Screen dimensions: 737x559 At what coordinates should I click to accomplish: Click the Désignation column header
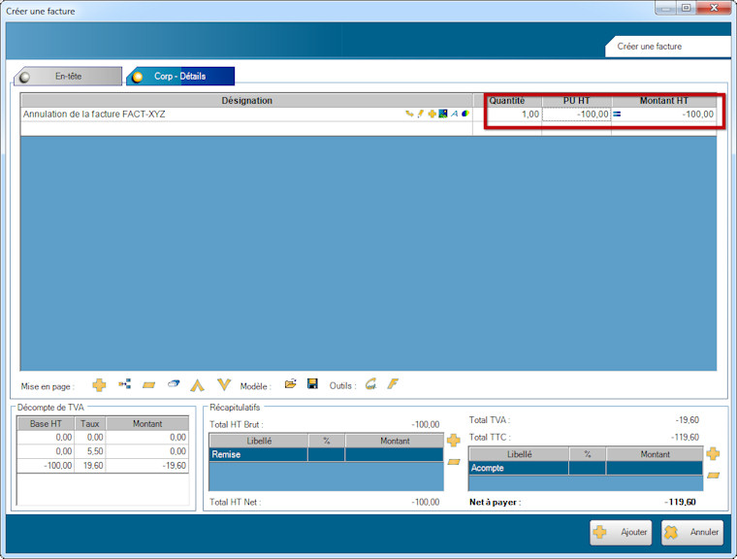tap(246, 100)
